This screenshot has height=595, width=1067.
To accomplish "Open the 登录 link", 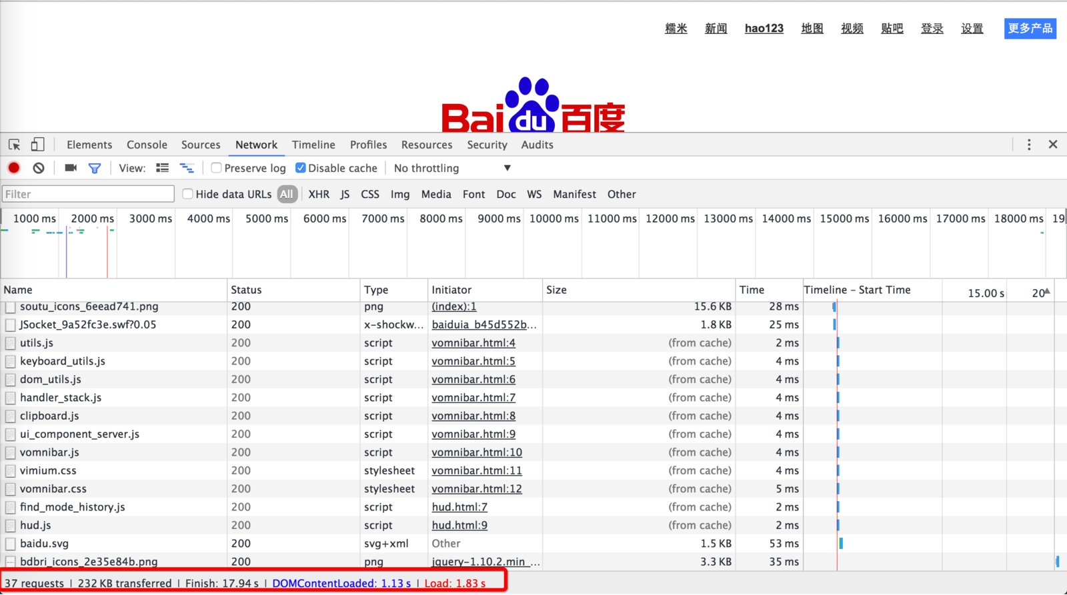I will [x=932, y=28].
